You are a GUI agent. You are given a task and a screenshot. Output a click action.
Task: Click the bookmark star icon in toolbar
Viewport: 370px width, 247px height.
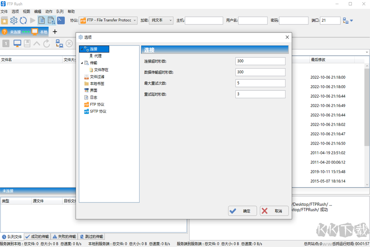click(4, 20)
